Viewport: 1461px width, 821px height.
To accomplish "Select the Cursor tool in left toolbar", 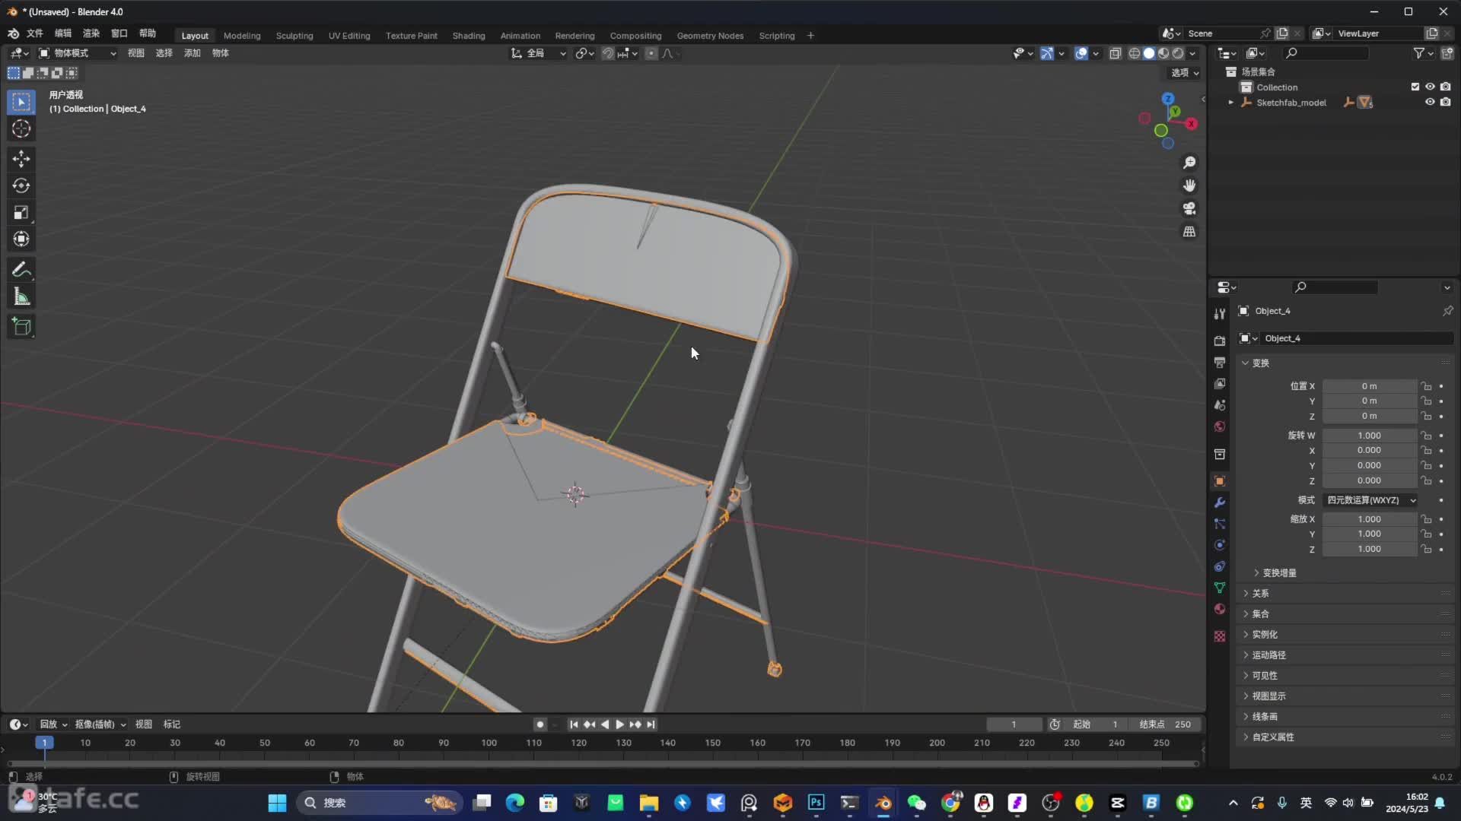I will [x=21, y=128].
